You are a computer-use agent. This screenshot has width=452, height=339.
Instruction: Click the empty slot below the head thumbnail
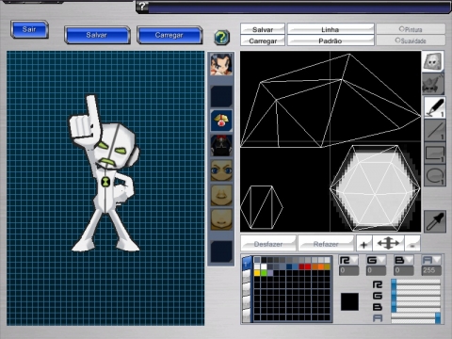[221, 96]
